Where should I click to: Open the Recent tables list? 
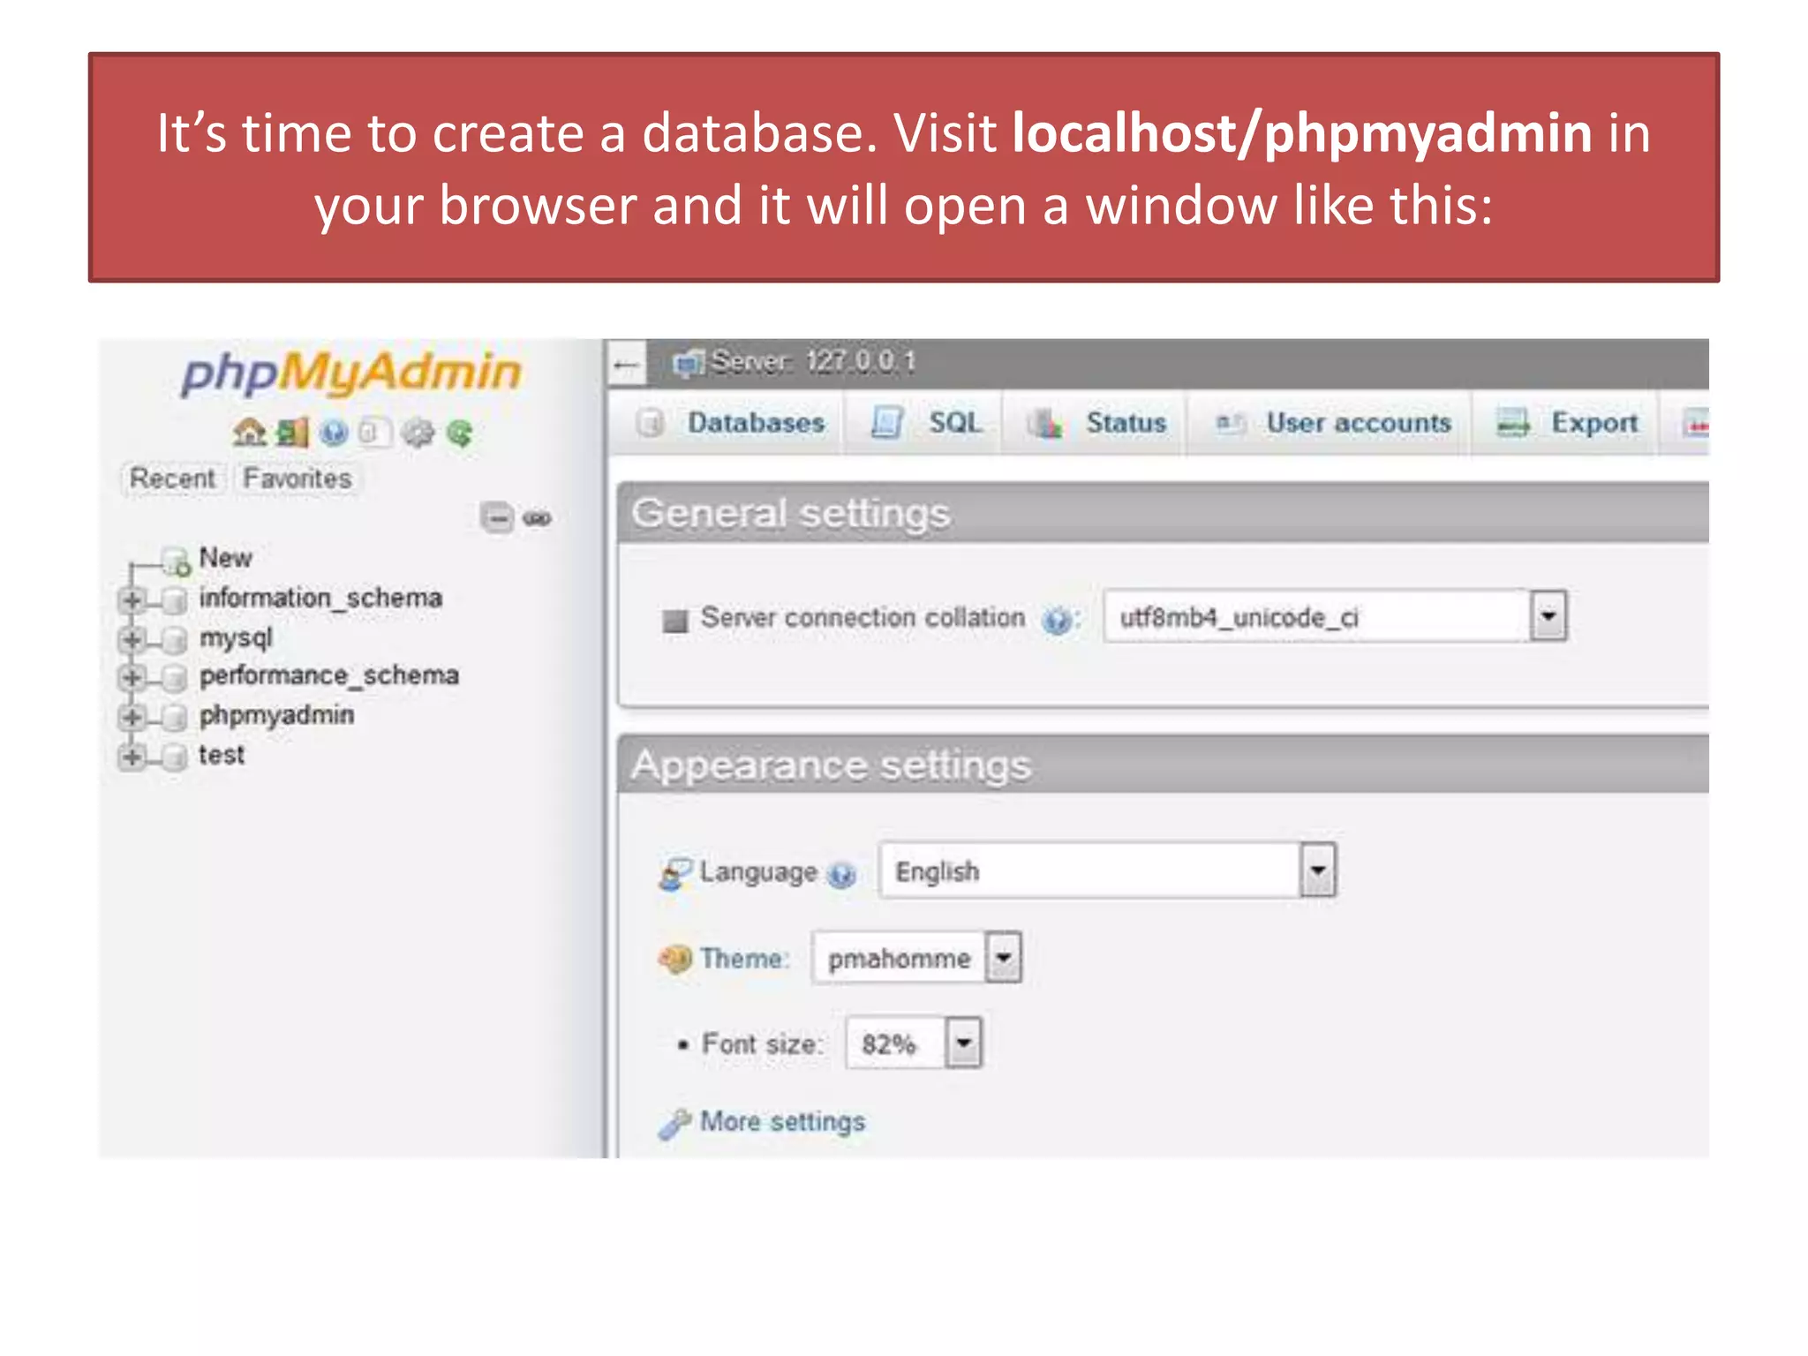coord(173,478)
